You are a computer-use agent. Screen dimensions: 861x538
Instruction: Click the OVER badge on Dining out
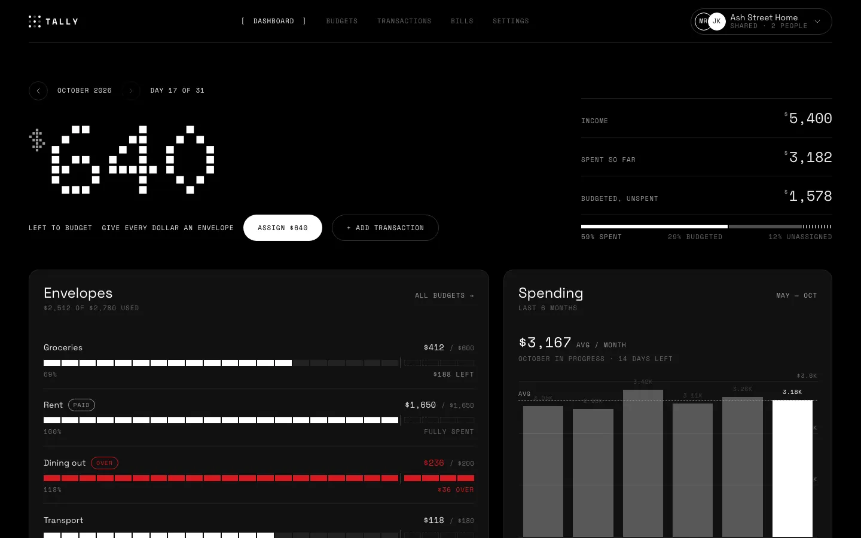coord(105,463)
